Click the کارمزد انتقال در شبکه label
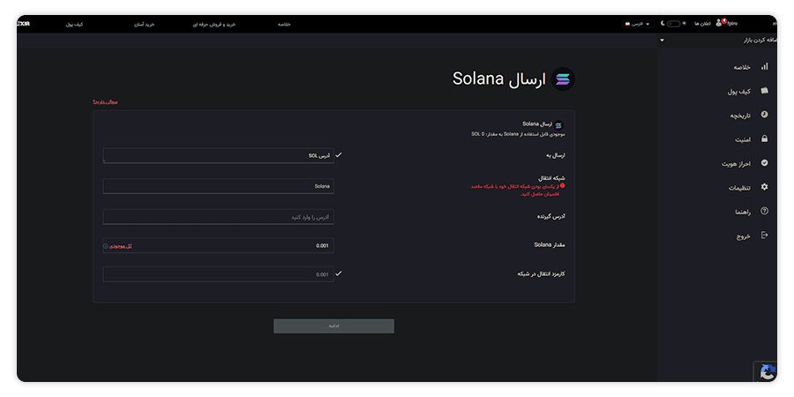This screenshot has width=794, height=397. tap(541, 273)
